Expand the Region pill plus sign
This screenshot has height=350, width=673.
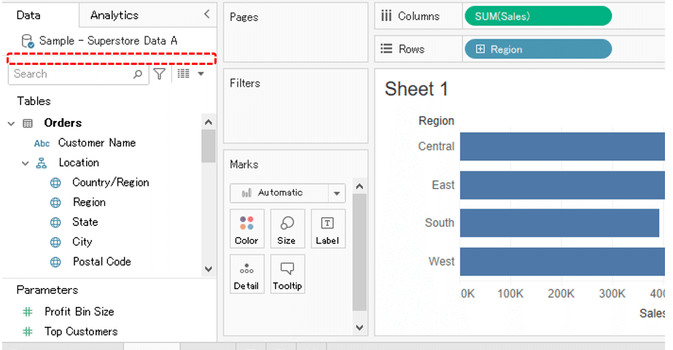[480, 50]
